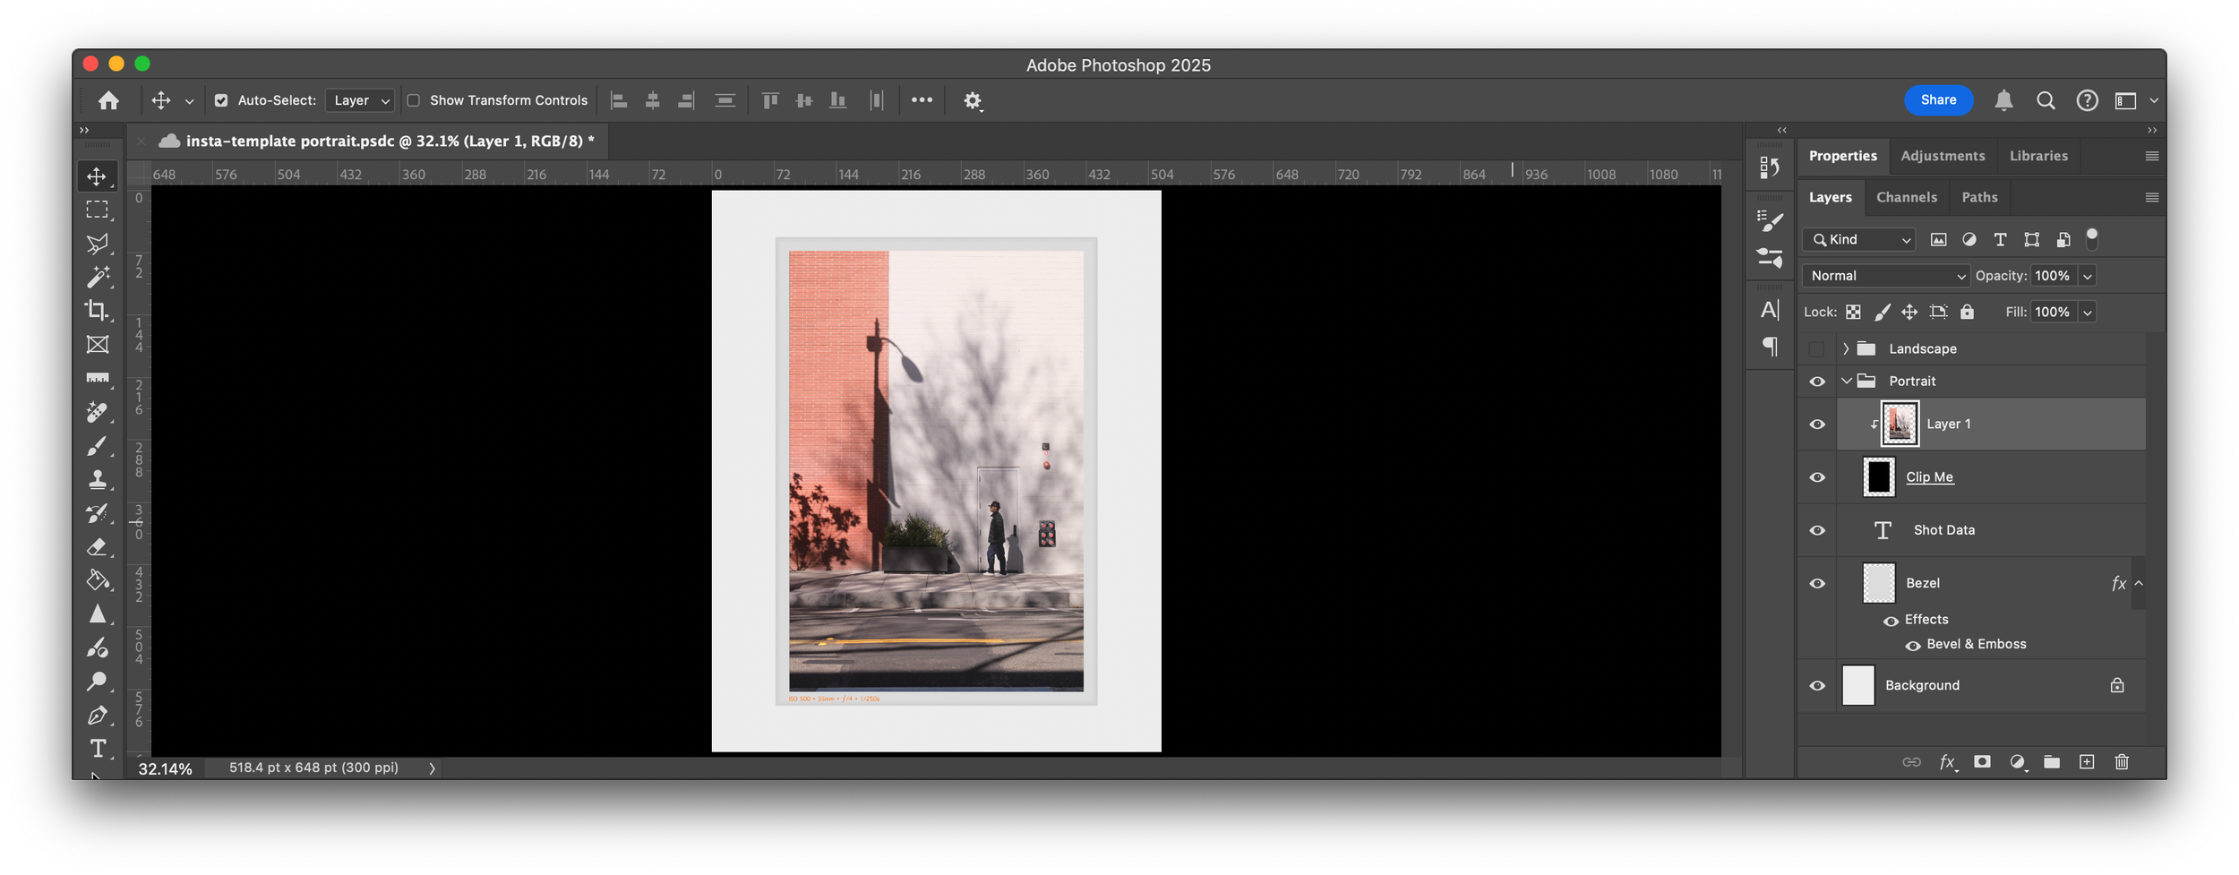Switch to the Channels tab
The image size is (2239, 875).
tap(1906, 197)
